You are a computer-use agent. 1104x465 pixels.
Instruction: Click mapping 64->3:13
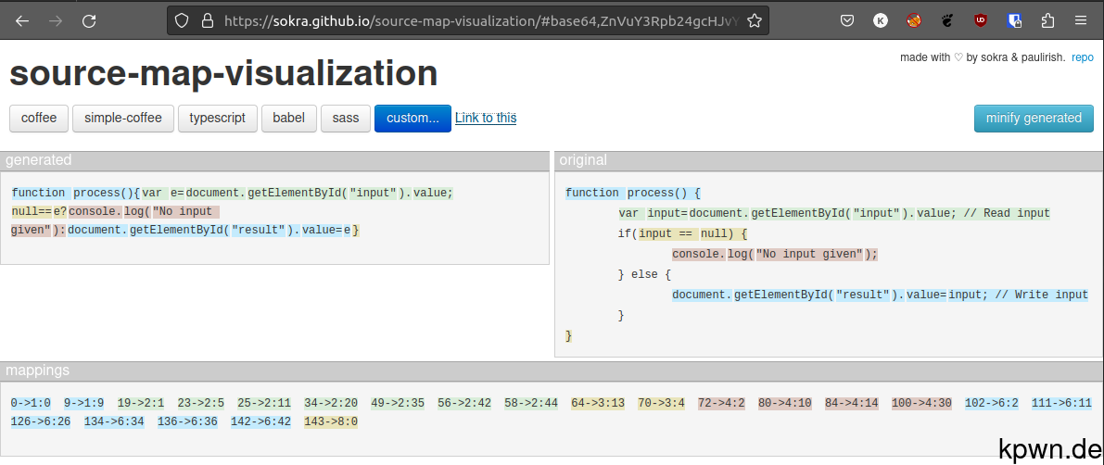(599, 403)
